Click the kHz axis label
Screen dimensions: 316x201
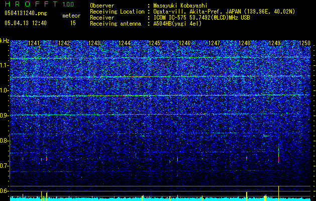pyautogui.click(x=5, y=41)
